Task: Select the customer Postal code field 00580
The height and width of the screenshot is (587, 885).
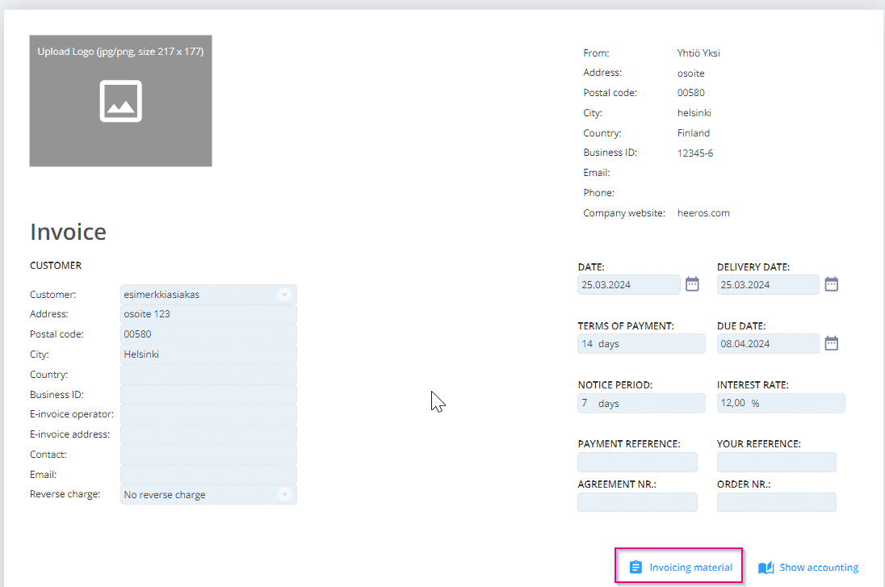Action: (x=208, y=334)
